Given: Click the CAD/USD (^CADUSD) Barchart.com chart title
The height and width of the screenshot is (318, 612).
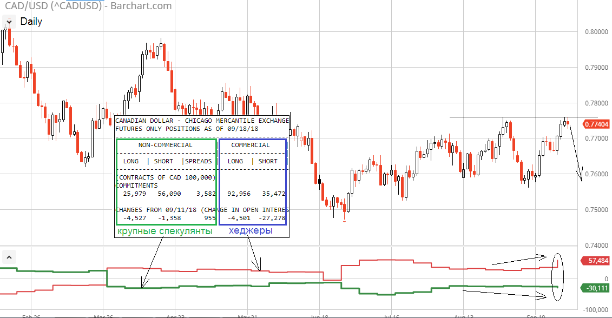Looking at the screenshot, I should 88,6.
